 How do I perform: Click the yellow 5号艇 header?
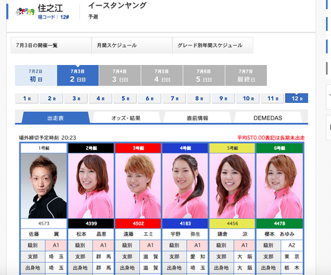point(232,148)
